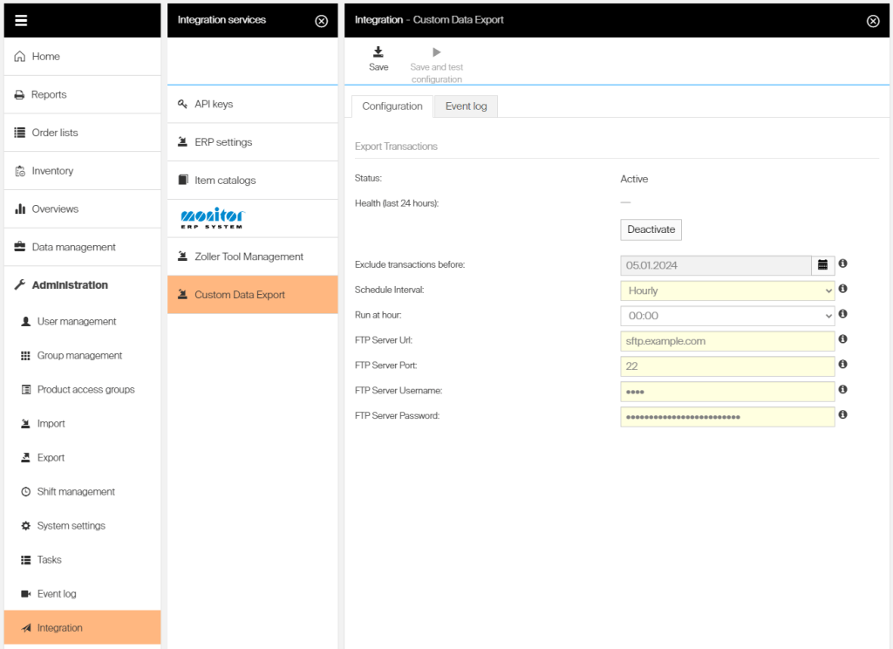Screen dimensions: 893x649
Task: Close the Integration services panel
Action: (321, 21)
